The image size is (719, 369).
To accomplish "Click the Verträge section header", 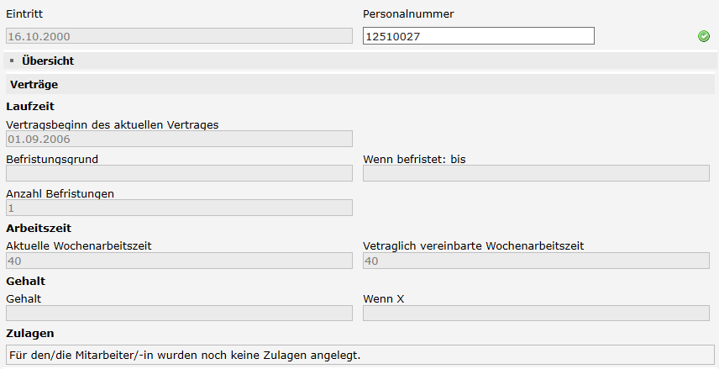I will click(34, 84).
